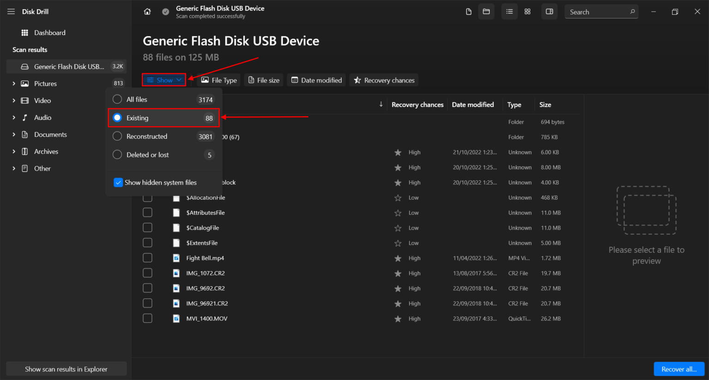
Task: Click the folder view icon
Action: coord(486,11)
